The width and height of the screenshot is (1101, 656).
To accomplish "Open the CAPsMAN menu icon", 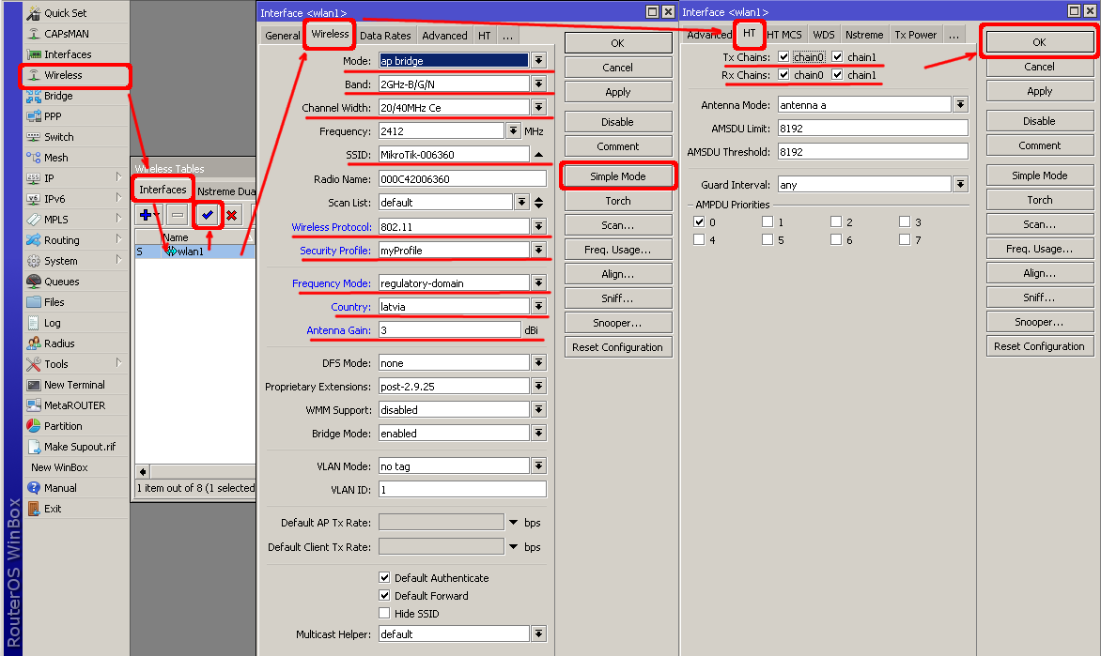I will point(34,34).
